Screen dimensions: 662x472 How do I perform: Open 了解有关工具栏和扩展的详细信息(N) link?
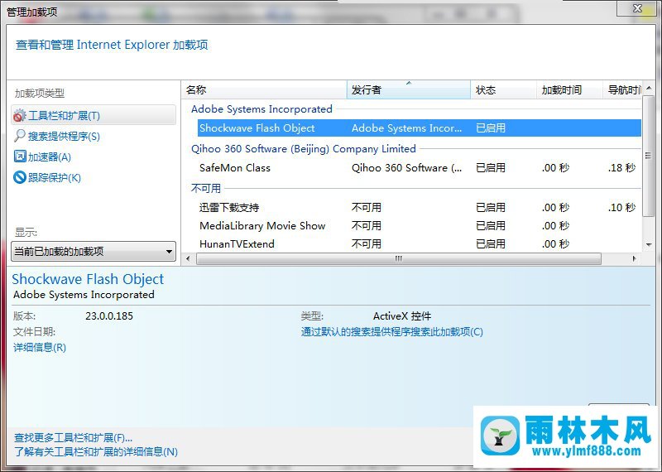pos(96,452)
